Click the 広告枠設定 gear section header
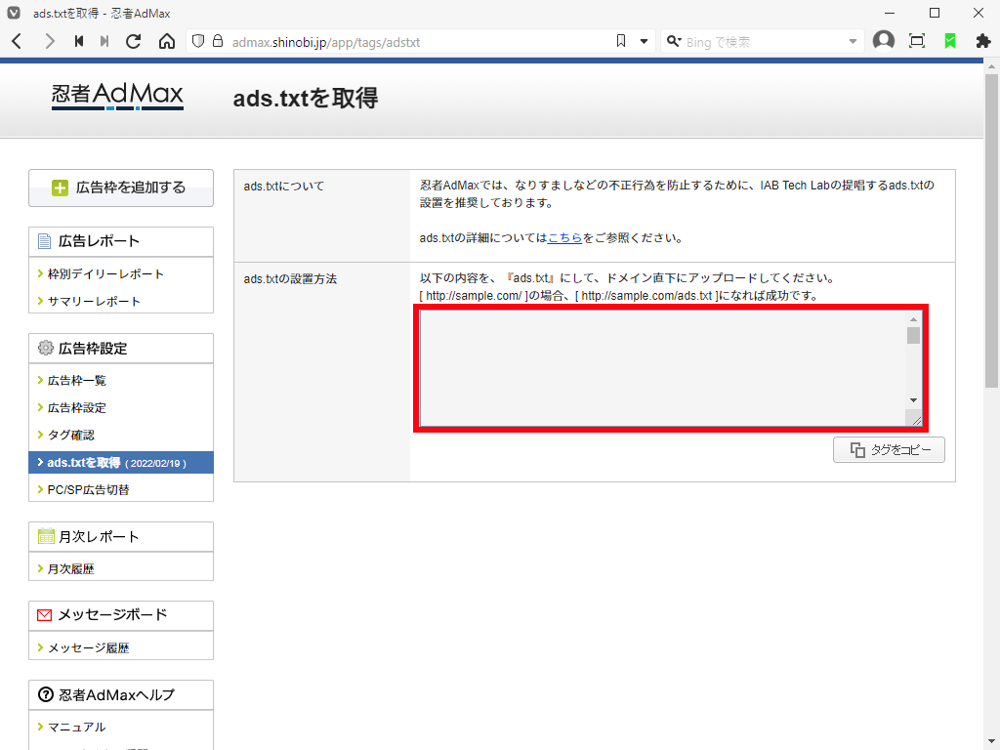Viewport: 1000px width, 750px height. point(121,349)
